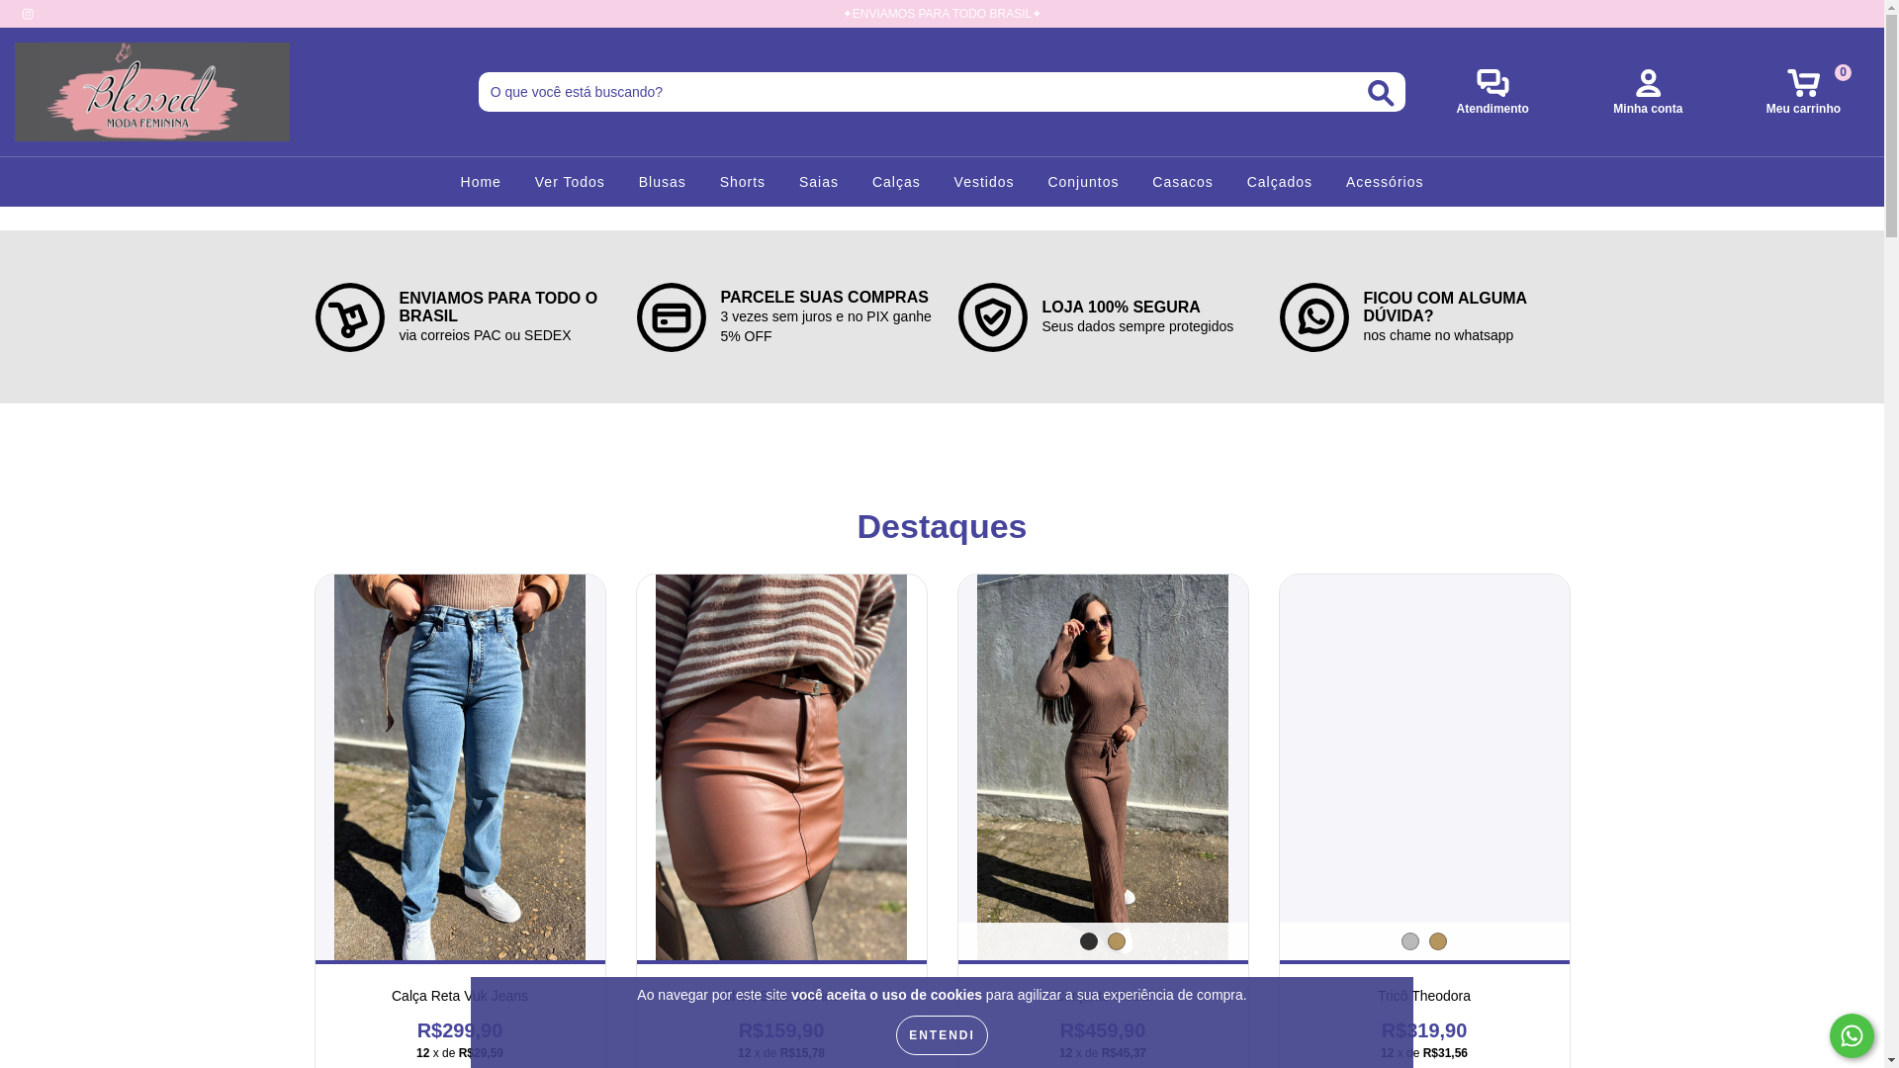Open Minha conta user icon

pyautogui.click(x=1648, y=82)
